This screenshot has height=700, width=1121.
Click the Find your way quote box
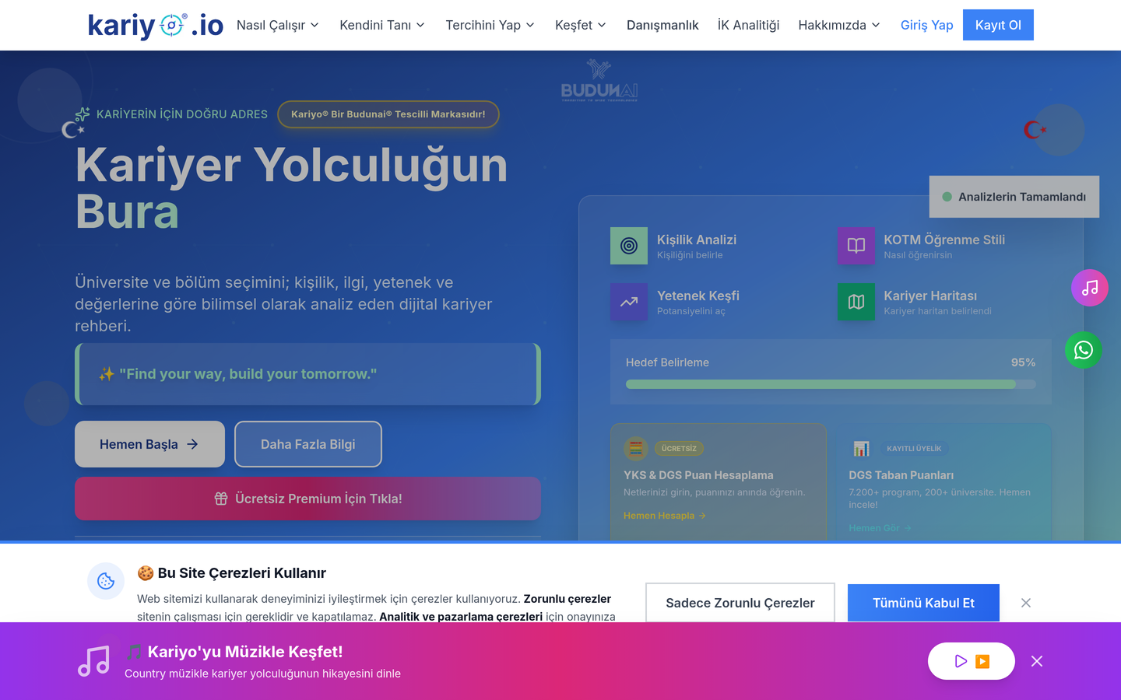tap(307, 374)
